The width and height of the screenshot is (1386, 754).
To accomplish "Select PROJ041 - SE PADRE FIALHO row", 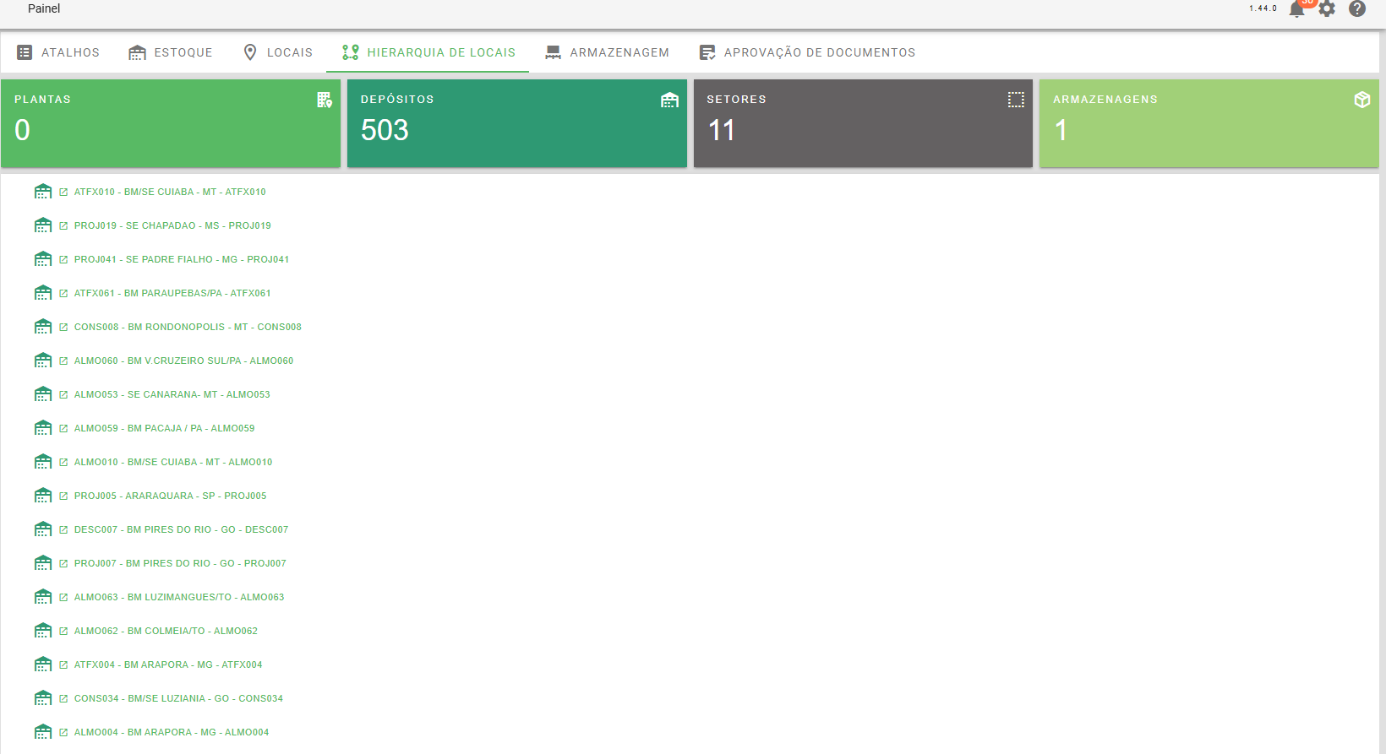I will [182, 259].
